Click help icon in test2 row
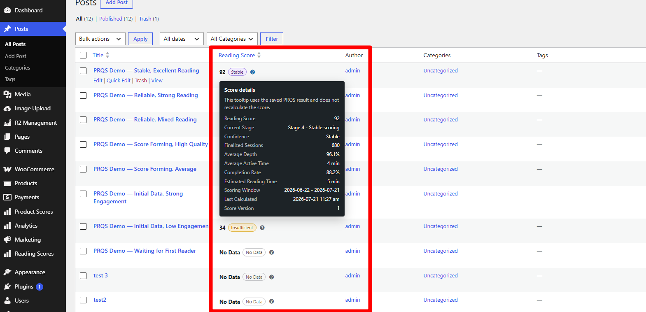Image resolution: width=646 pixels, height=312 pixels. [x=272, y=302]
